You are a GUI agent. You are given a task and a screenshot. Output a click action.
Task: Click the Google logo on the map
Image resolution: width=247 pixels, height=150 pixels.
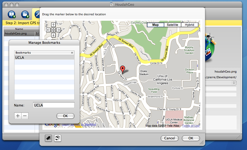click(x=53, y=125)
